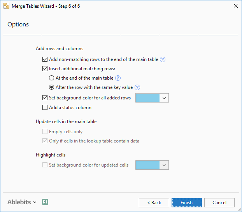Close the Merge Tables Wizard window

235,6
